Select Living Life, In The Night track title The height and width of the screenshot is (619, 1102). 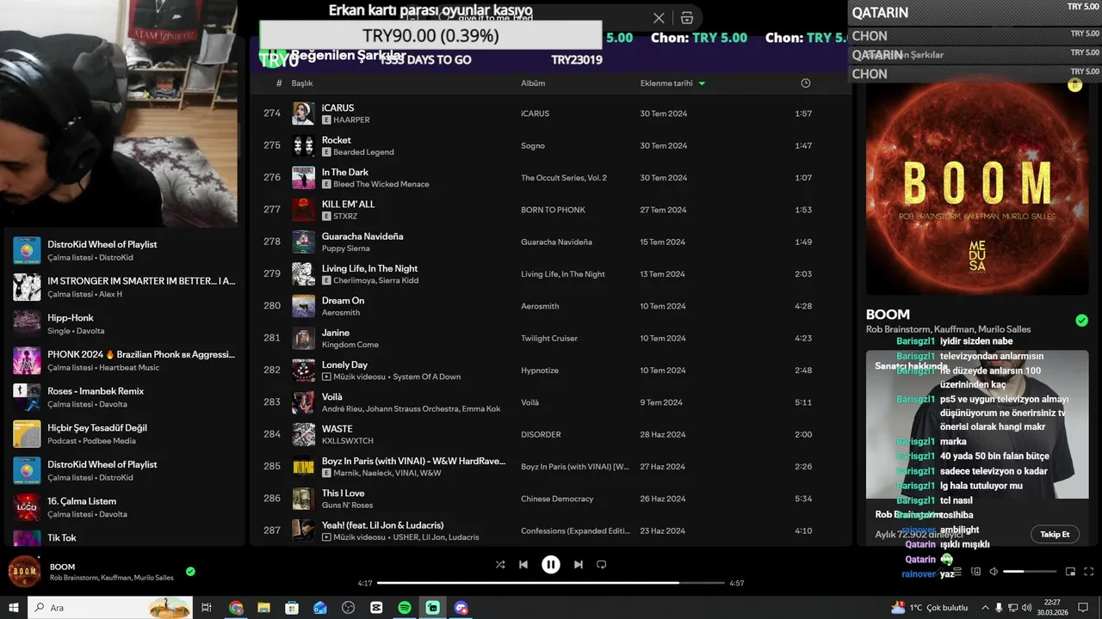click(370, 268)
